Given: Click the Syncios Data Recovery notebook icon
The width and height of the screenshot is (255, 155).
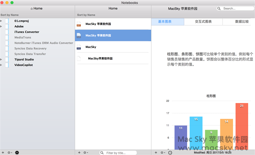Looking at the screenshot, I should click(7, 48).
